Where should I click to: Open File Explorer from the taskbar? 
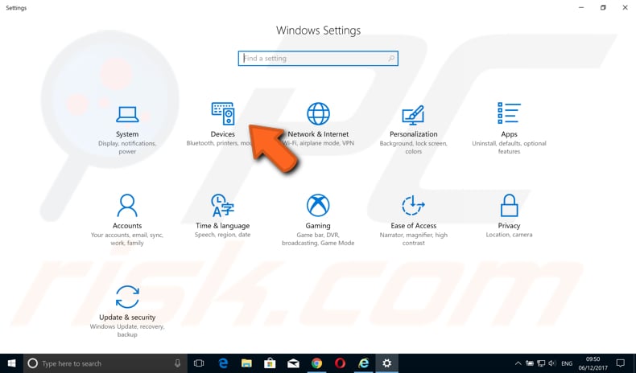(246, 363)
